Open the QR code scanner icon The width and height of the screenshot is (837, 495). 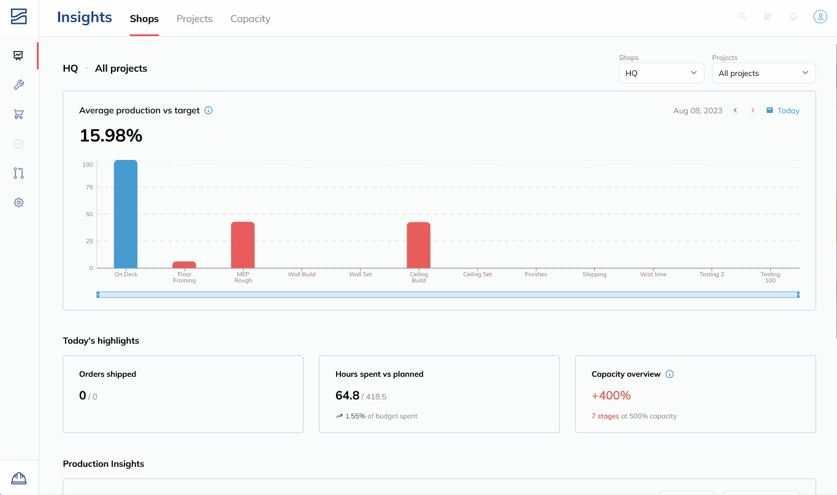click(768, 17)
